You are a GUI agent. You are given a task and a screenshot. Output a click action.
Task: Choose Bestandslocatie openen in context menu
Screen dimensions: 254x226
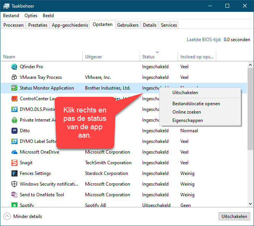coord(200,104)
